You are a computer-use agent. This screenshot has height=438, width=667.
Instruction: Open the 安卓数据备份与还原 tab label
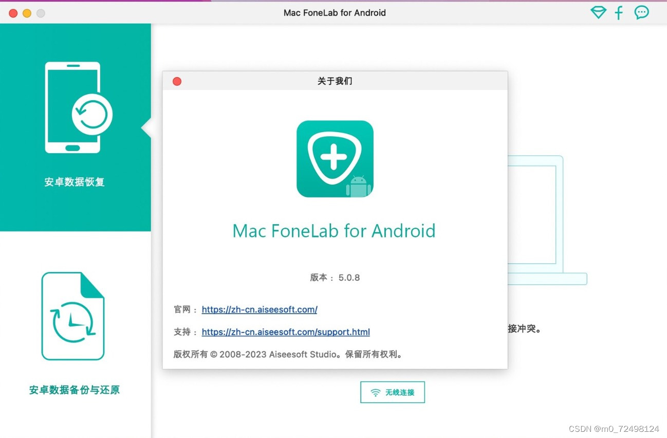[75, 390]
